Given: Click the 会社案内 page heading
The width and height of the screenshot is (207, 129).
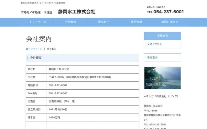Looking at the screenshot, I should coord(39,39).
